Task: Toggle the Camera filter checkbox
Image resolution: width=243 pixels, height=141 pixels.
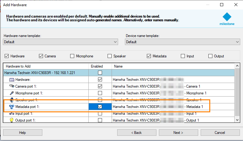Action: click(41, 56)
